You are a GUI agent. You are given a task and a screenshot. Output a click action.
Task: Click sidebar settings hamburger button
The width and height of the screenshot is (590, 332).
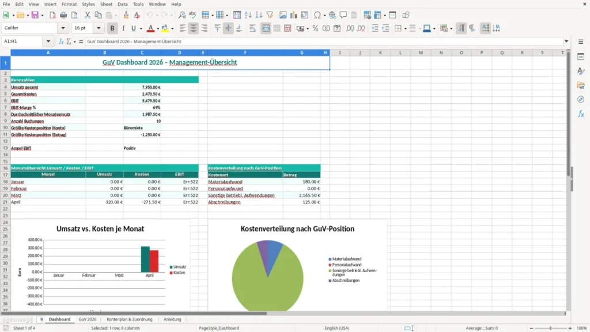pyautogui.click(x=581, y=41)
